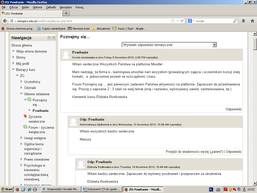Open the Kursy / Start - Akade... bookmark
257x193 pixels.
129,29
